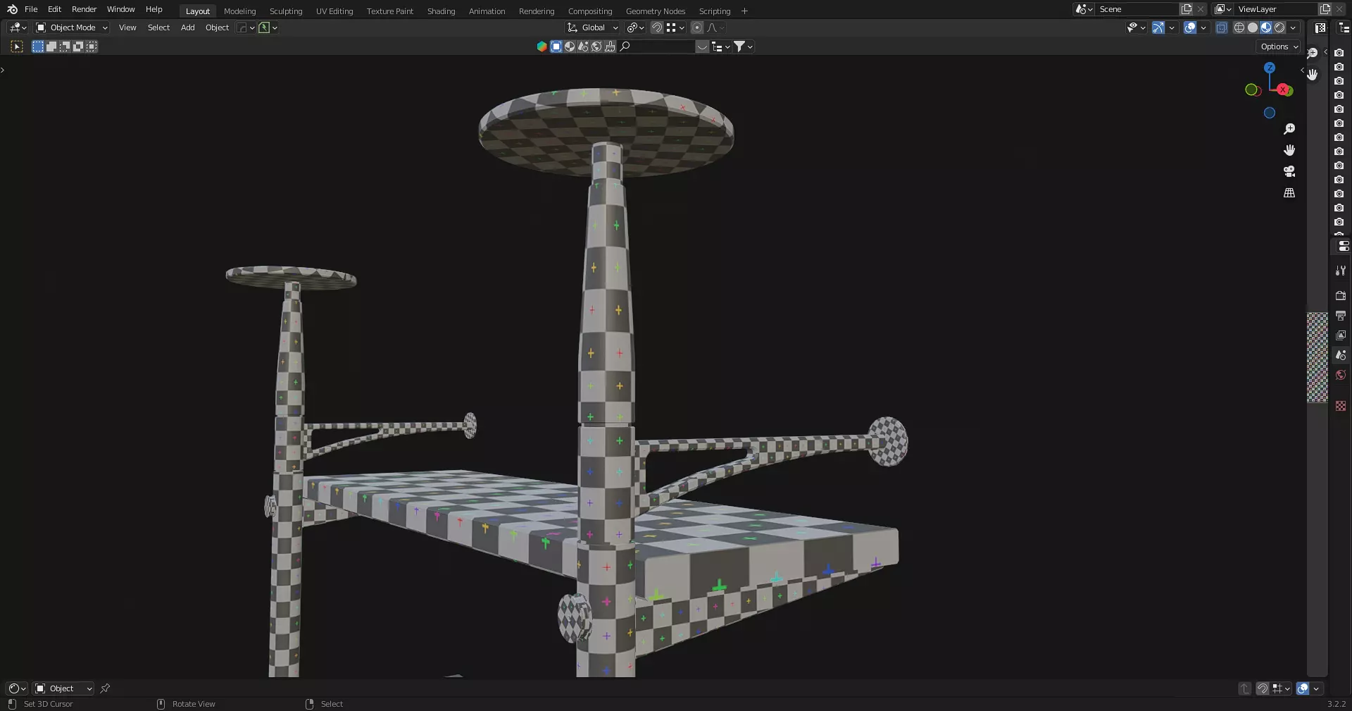The height and width of the screenshot is (711, 1352).
Task: Open the Texture properties tab
Action: pos(1341,406)
